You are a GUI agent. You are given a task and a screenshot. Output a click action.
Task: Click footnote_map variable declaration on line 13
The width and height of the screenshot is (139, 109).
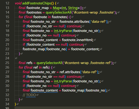(x=38, y=8)
